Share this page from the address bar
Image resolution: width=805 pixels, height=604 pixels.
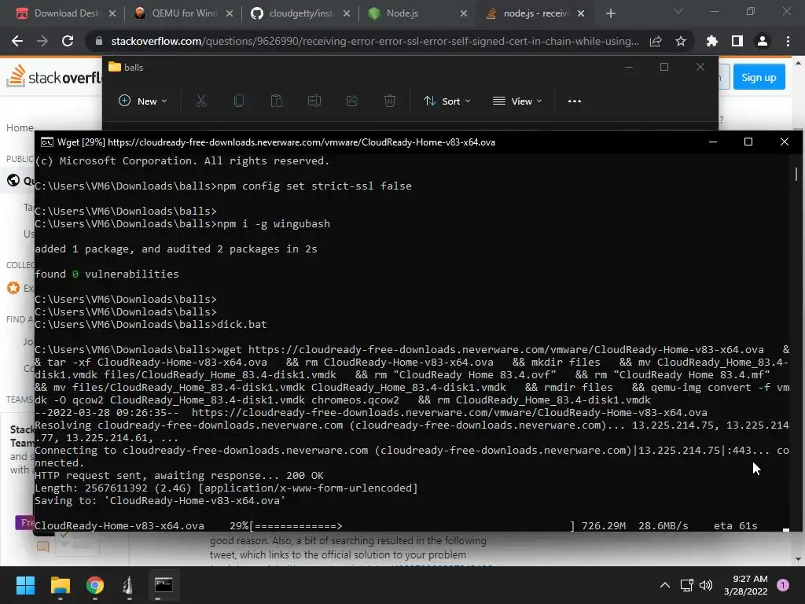pyautogui.click(x=656, y=41)
